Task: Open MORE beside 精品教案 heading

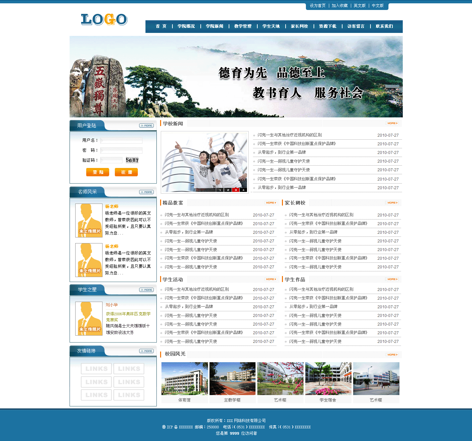Action: pyautogui.click(x=271, y=203)
